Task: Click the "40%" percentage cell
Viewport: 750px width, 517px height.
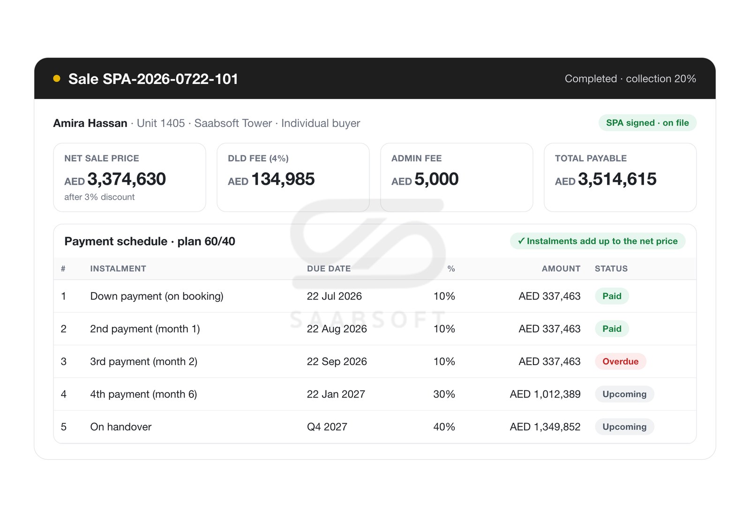Action: [x=444, y=427]
